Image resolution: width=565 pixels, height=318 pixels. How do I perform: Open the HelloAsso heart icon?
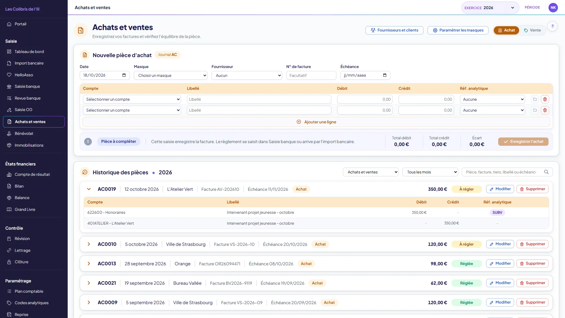(x=9, y=75)
